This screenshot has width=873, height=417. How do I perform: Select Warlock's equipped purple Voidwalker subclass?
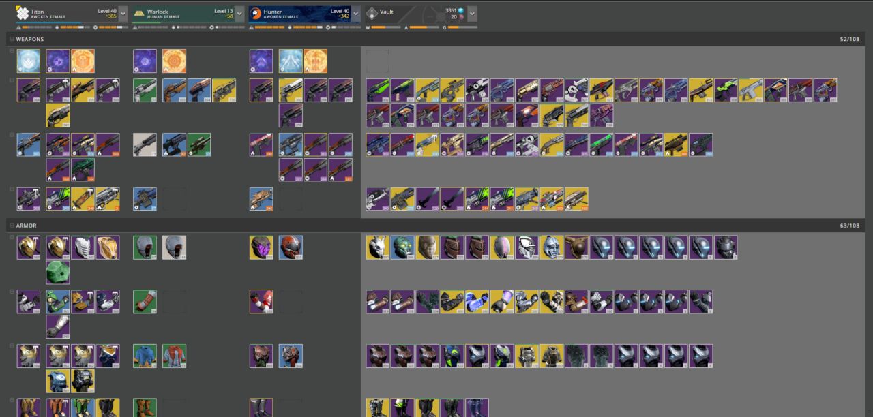tap(145, 61)
